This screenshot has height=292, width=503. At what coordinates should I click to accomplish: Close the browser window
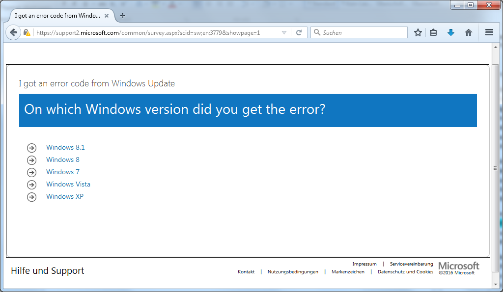click(489, 5)
